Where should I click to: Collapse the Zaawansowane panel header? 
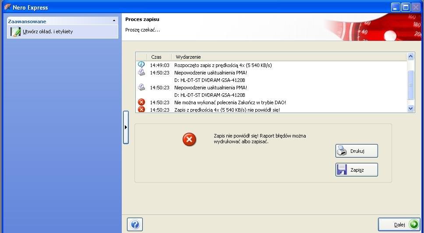[x=63, y=21]
